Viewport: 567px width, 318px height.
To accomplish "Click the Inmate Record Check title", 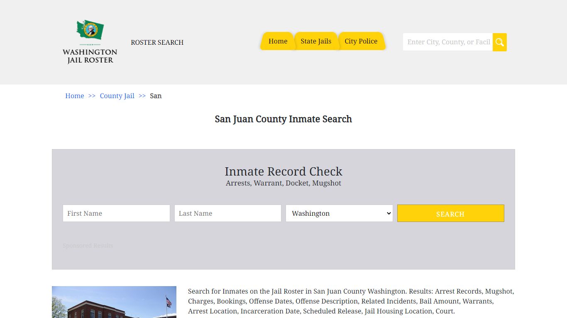I will point(283,171).
